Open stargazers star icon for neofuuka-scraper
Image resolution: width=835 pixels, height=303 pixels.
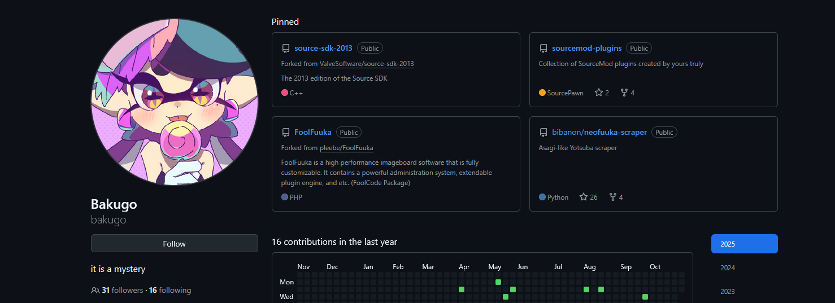pyautogui.click(x=584, y=197)
